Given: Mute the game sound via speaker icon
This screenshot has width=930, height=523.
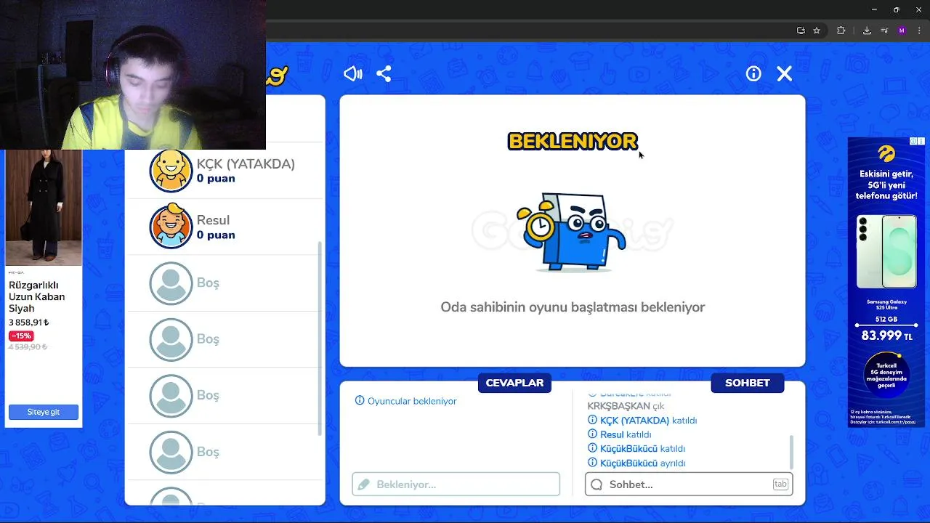Looking at the screenshot, I should (x=353, y=73).
